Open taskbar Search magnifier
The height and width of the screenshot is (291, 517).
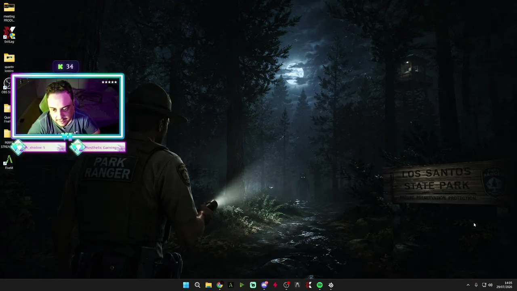pyautogui.click(x=198, y=285)
